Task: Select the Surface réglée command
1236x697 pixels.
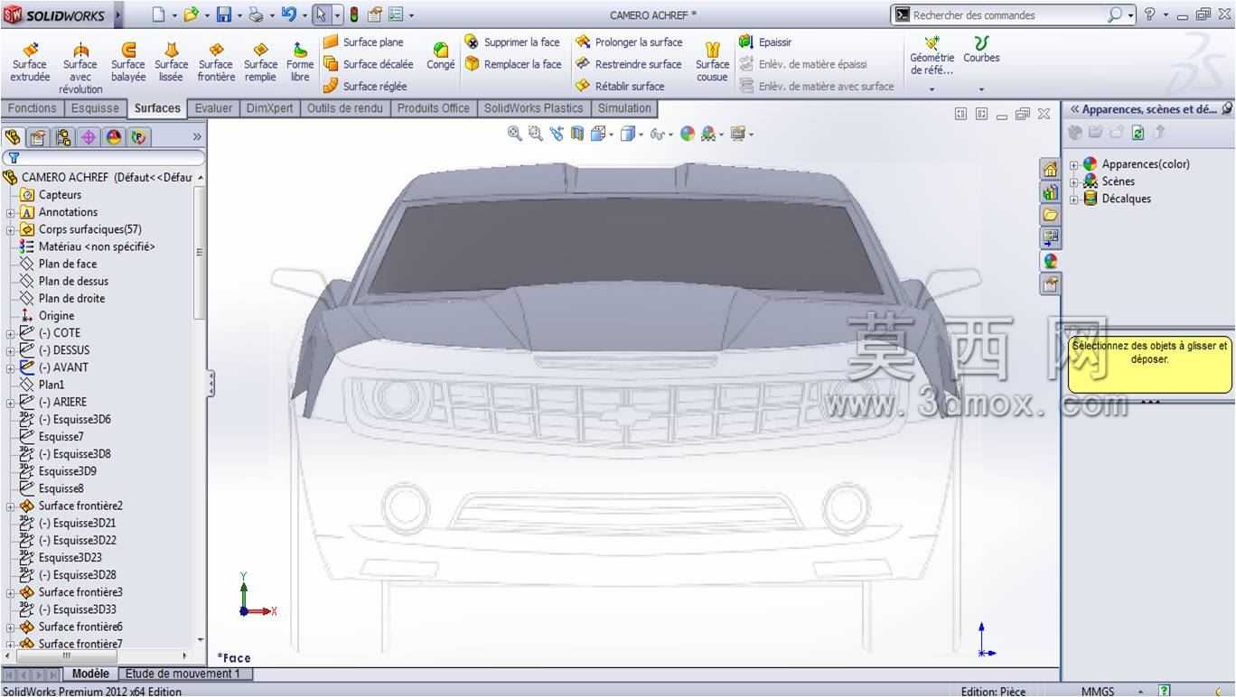Action: (x=365, y=87)
